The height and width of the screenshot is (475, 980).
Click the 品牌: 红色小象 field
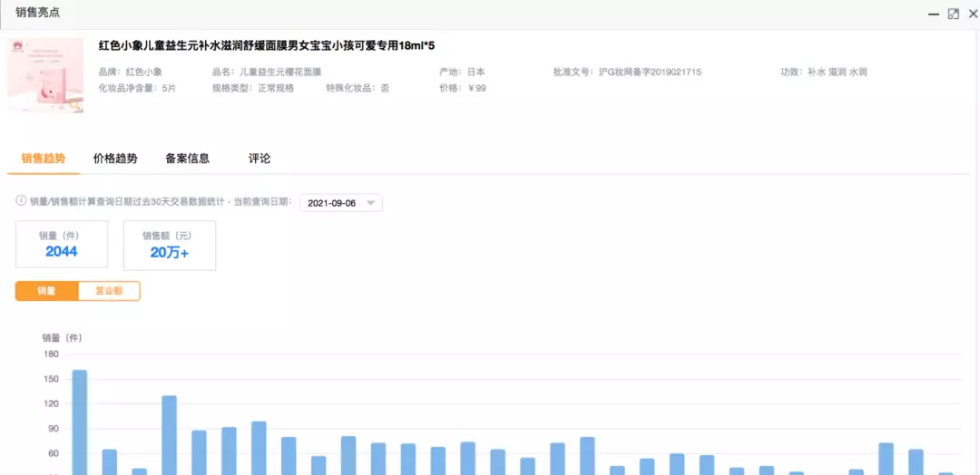point(131,72)
